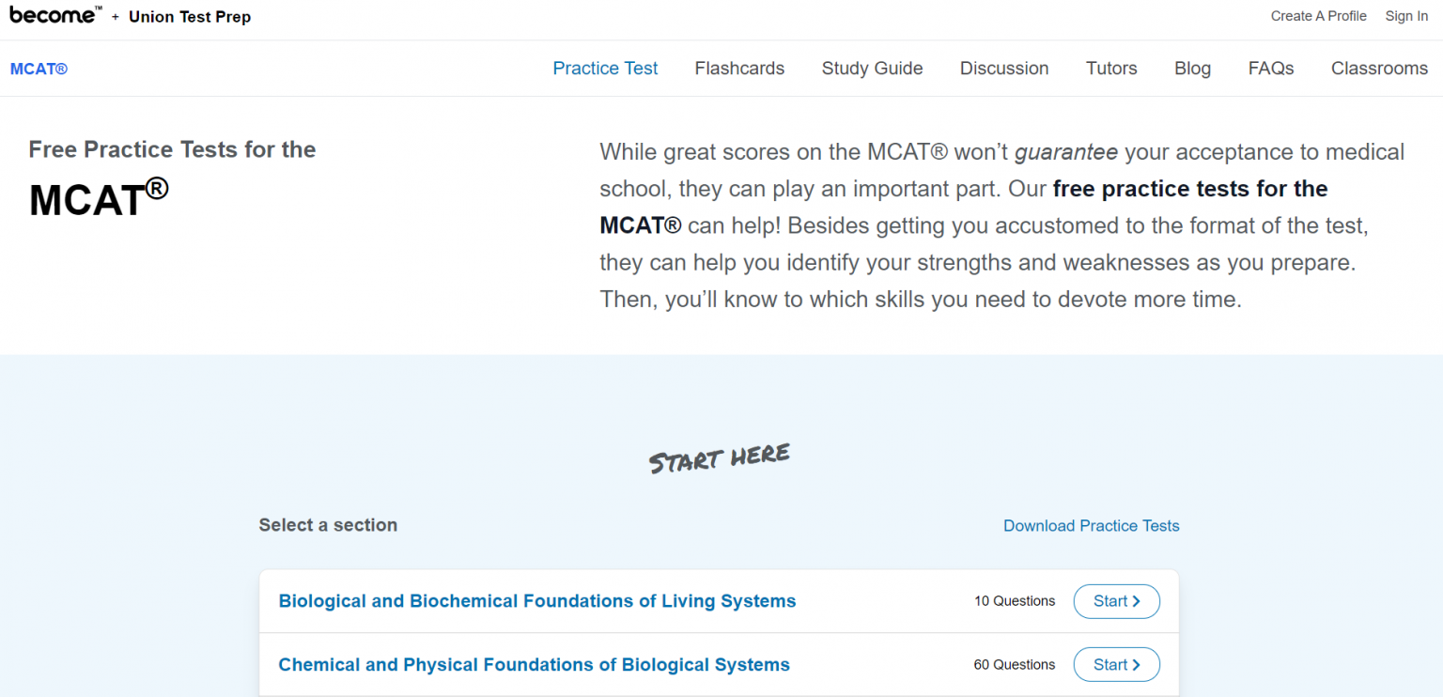Expand the Biological Foundations Start chevron
Screen dimensions: 1443x697
(x=1137, y=601)
